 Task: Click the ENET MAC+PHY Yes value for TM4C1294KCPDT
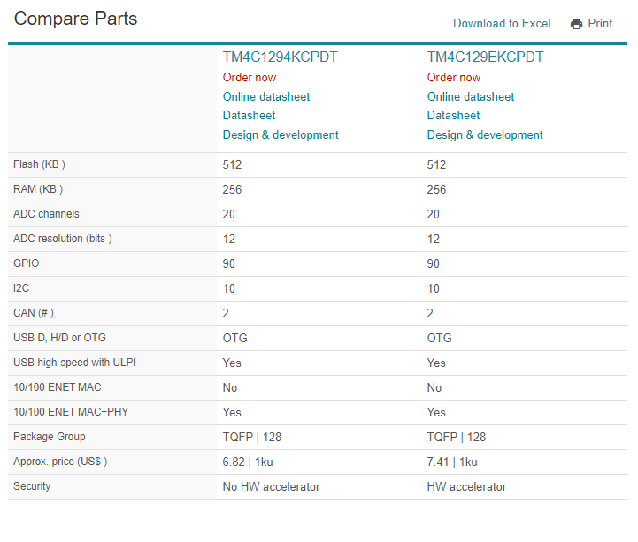232,413
